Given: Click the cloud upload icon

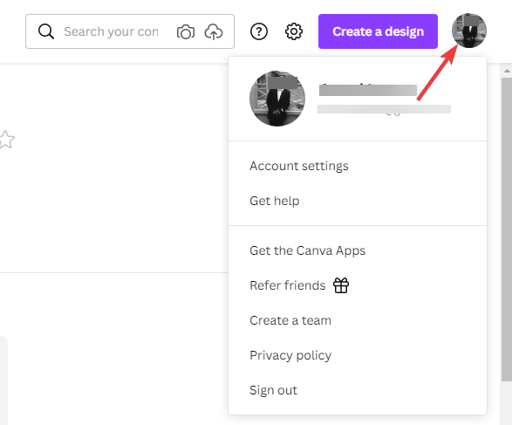Looking at the screenshot, I should click(214, 31).
